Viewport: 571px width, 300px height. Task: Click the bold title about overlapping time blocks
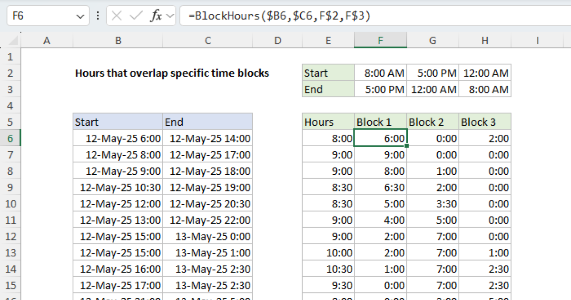[x=172, y=73]
